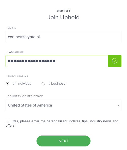Click the "an individual" label text
The width and height of the screenshot is (127, 150).
tap(22, 84)
